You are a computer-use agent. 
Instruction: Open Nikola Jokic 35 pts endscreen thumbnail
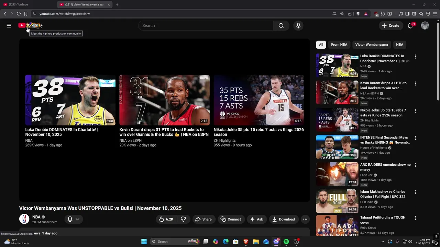point(258,100)
